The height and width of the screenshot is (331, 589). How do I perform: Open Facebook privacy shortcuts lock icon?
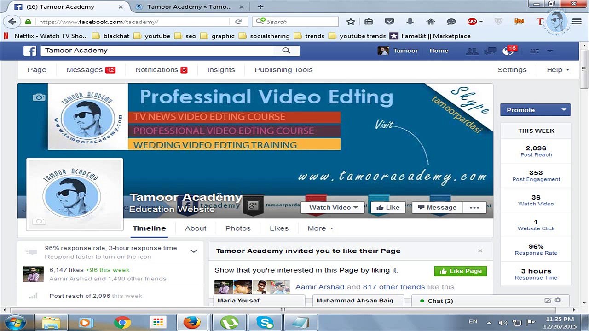(534, 51)
